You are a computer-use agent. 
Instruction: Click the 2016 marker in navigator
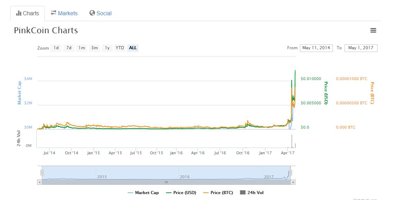pyautogui.click(x=185, y=177)
